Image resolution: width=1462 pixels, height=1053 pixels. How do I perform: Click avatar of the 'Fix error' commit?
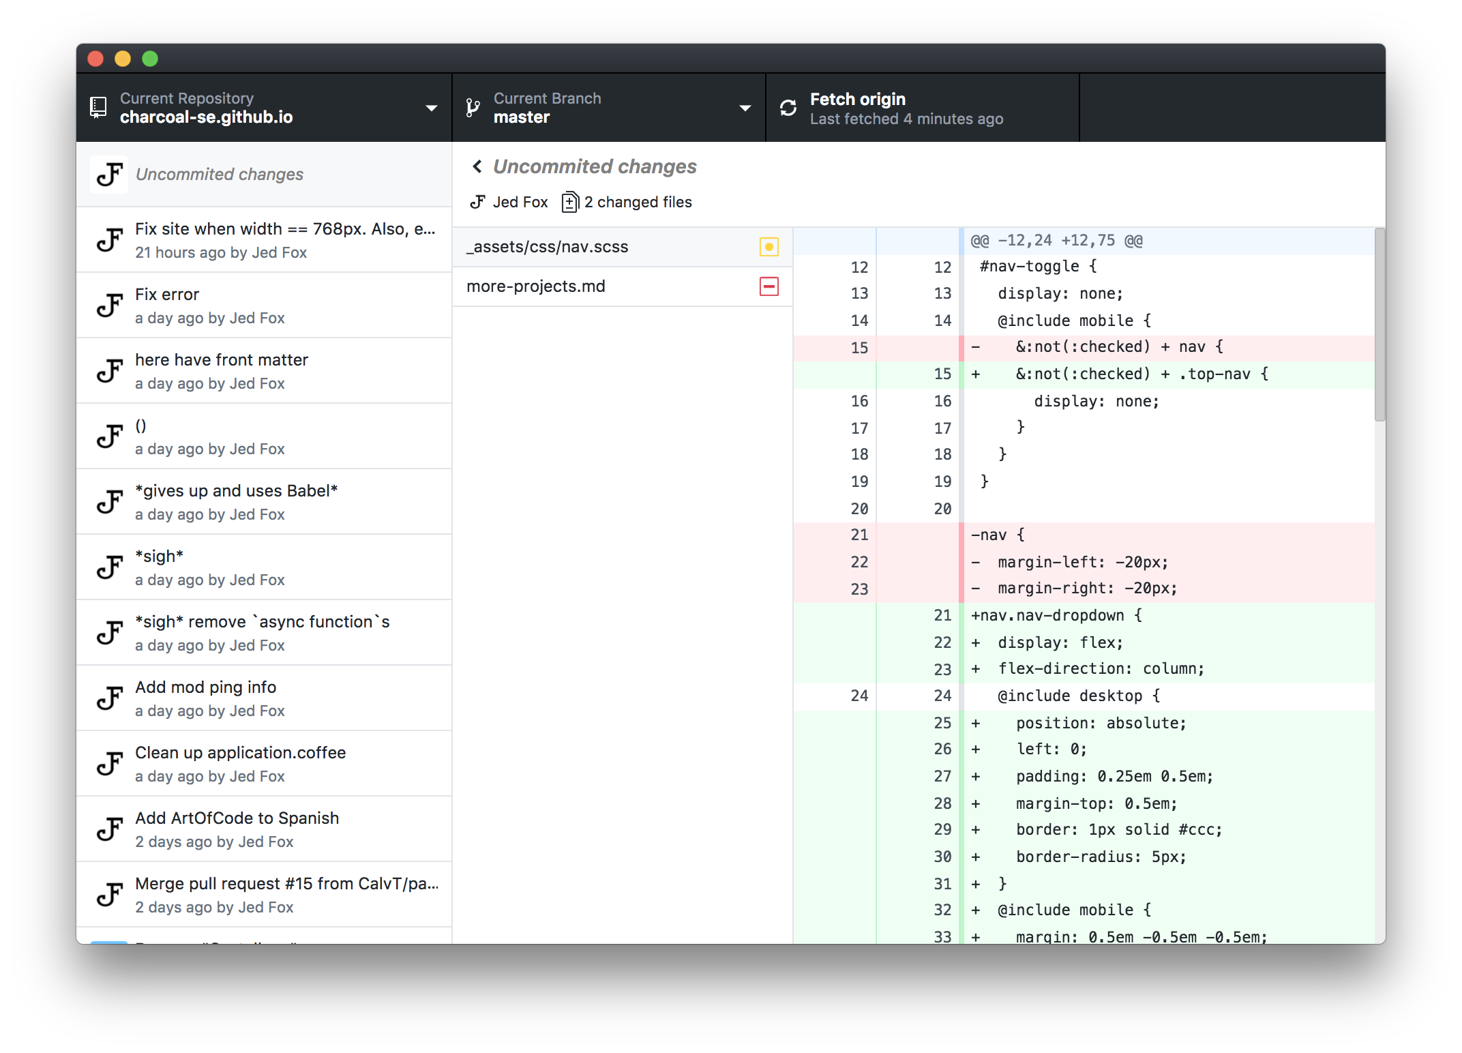coord(109,306)
